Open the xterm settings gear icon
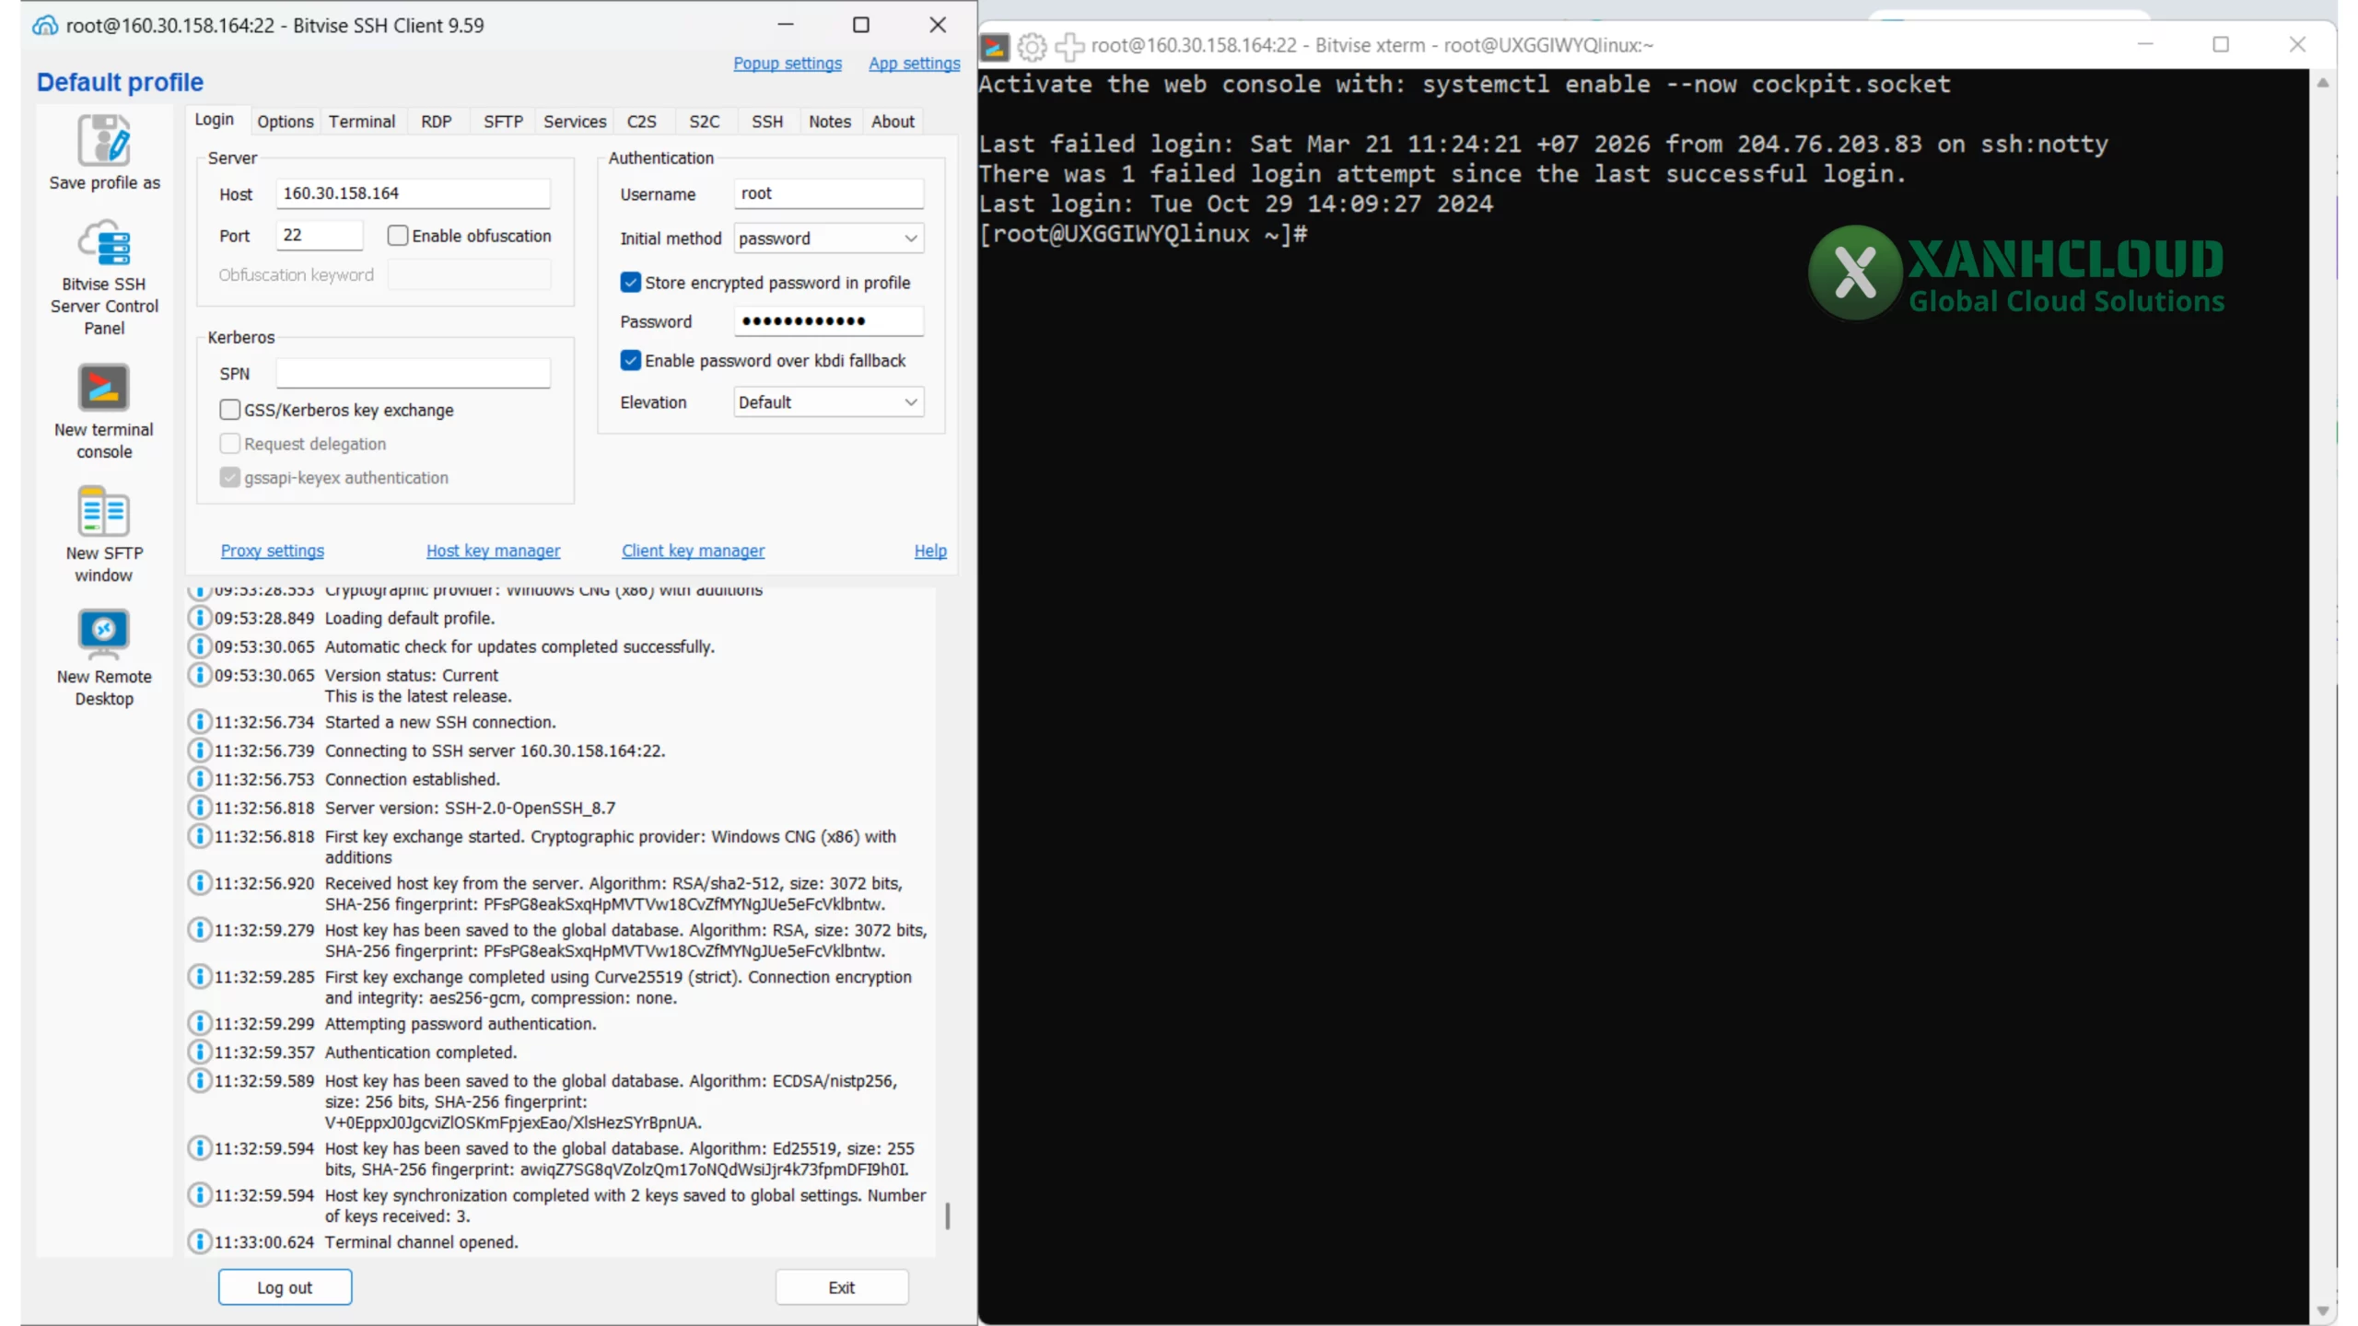The image size is (2358, 1326). [x=1031, y=46]
